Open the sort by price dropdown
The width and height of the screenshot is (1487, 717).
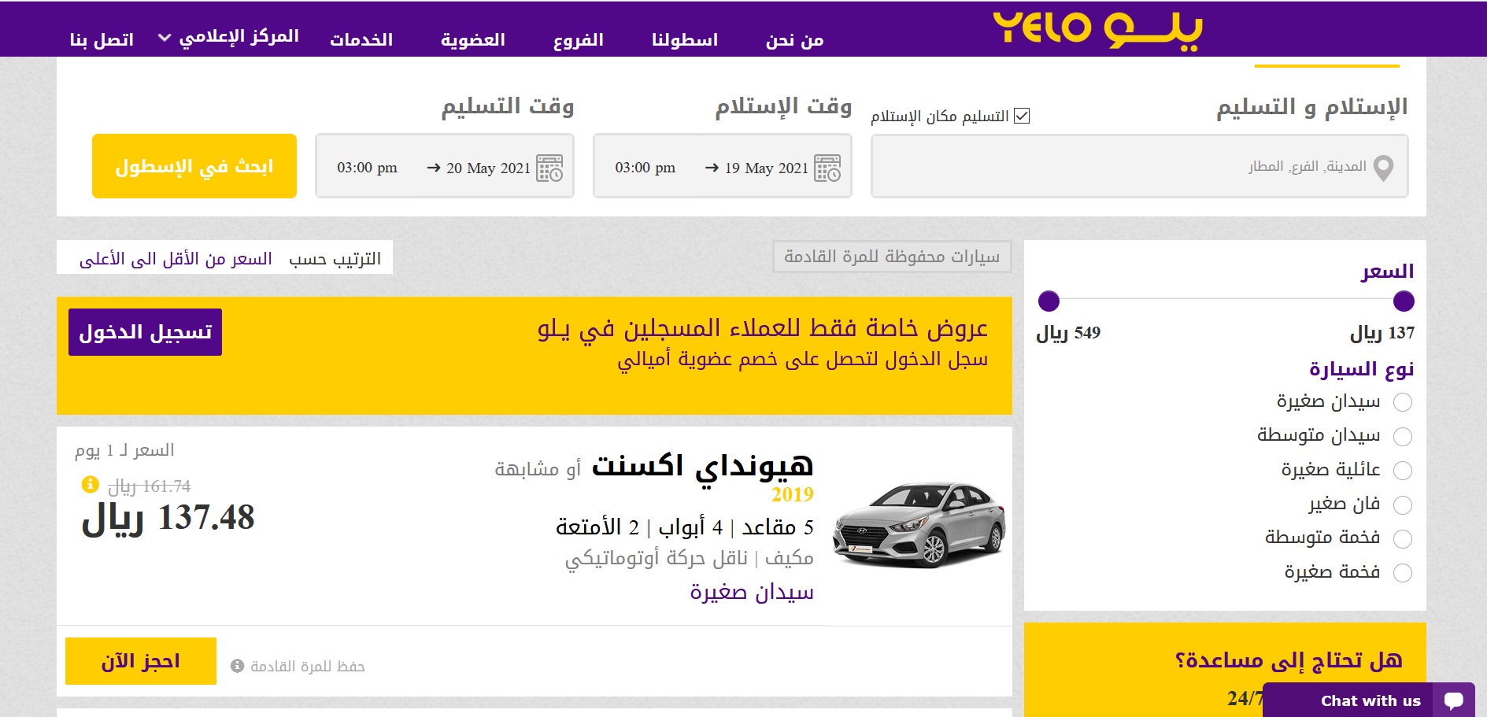[x=176, y=259]
